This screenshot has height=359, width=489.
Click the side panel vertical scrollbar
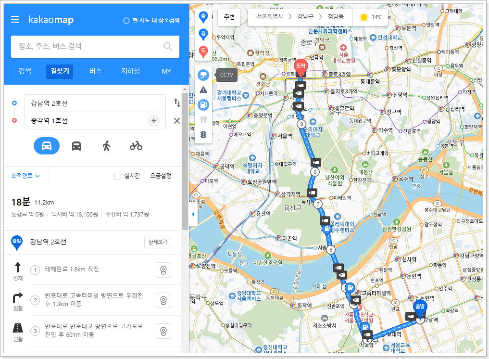tap(185, 161)
